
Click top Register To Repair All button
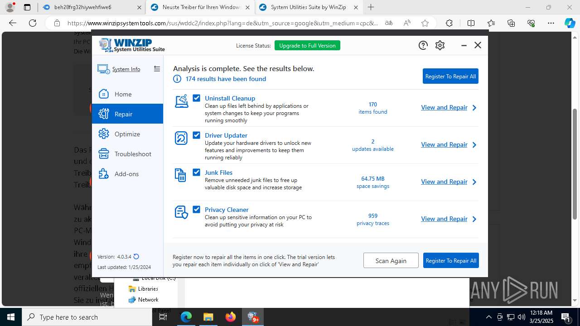[x=450, y=76]
